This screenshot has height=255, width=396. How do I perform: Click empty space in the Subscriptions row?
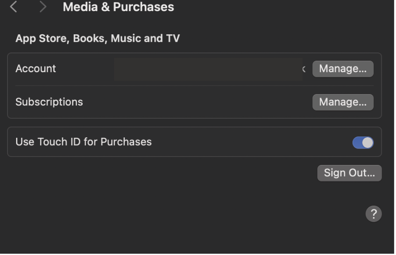[197, 102]
